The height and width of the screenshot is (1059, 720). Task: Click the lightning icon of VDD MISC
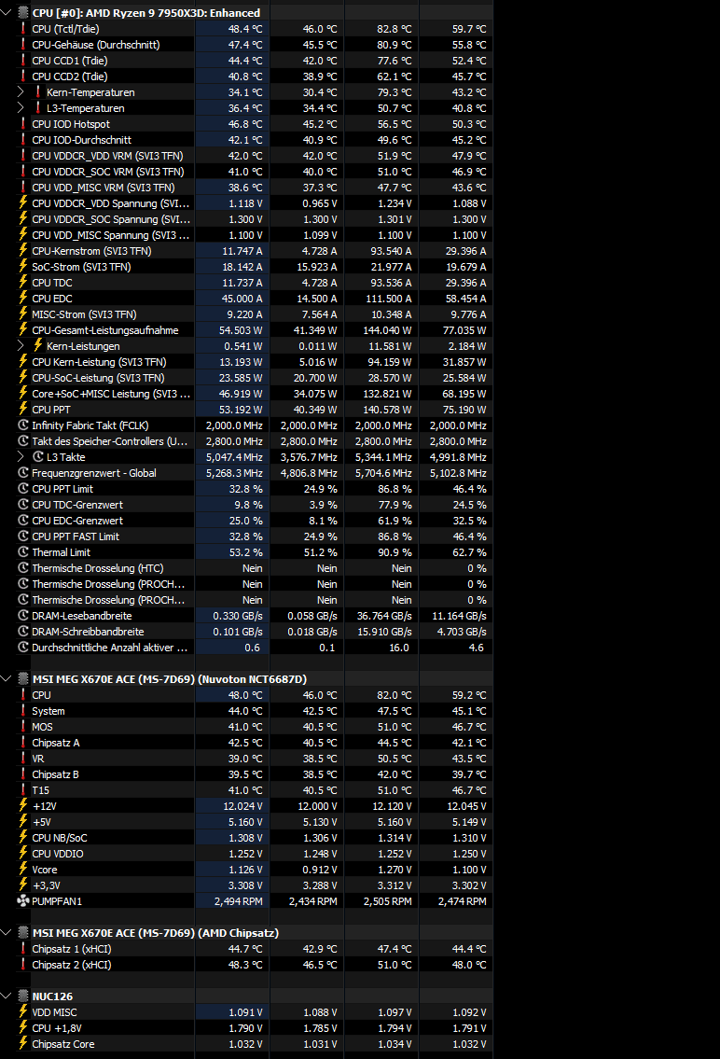[23, 1011]
